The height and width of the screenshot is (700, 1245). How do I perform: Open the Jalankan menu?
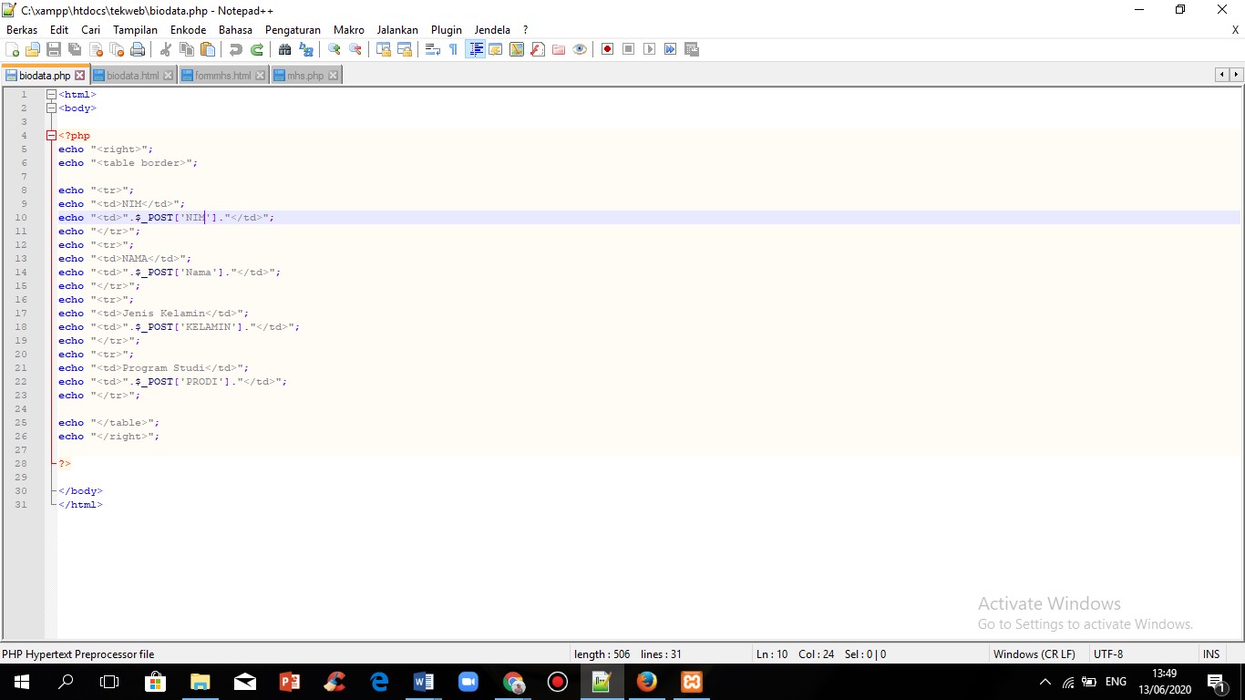[x=397, y=30]
